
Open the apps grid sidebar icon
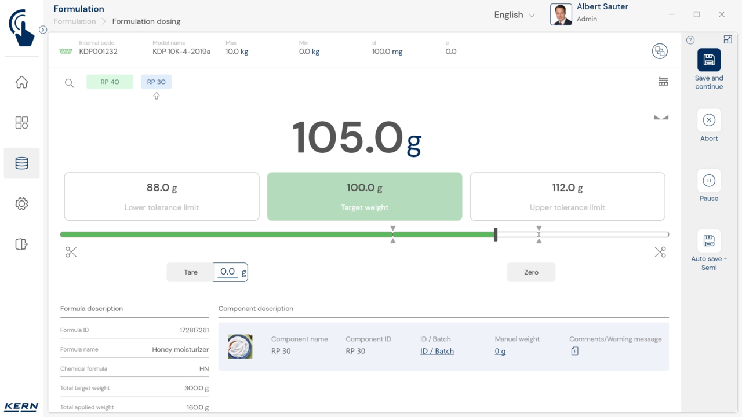pos(21,123)
